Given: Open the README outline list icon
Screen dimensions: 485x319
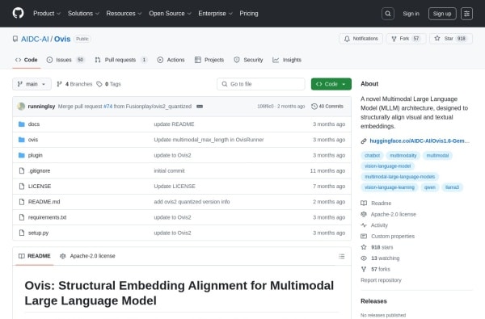Looking at the screenshot, I should (x=341, y=256).
